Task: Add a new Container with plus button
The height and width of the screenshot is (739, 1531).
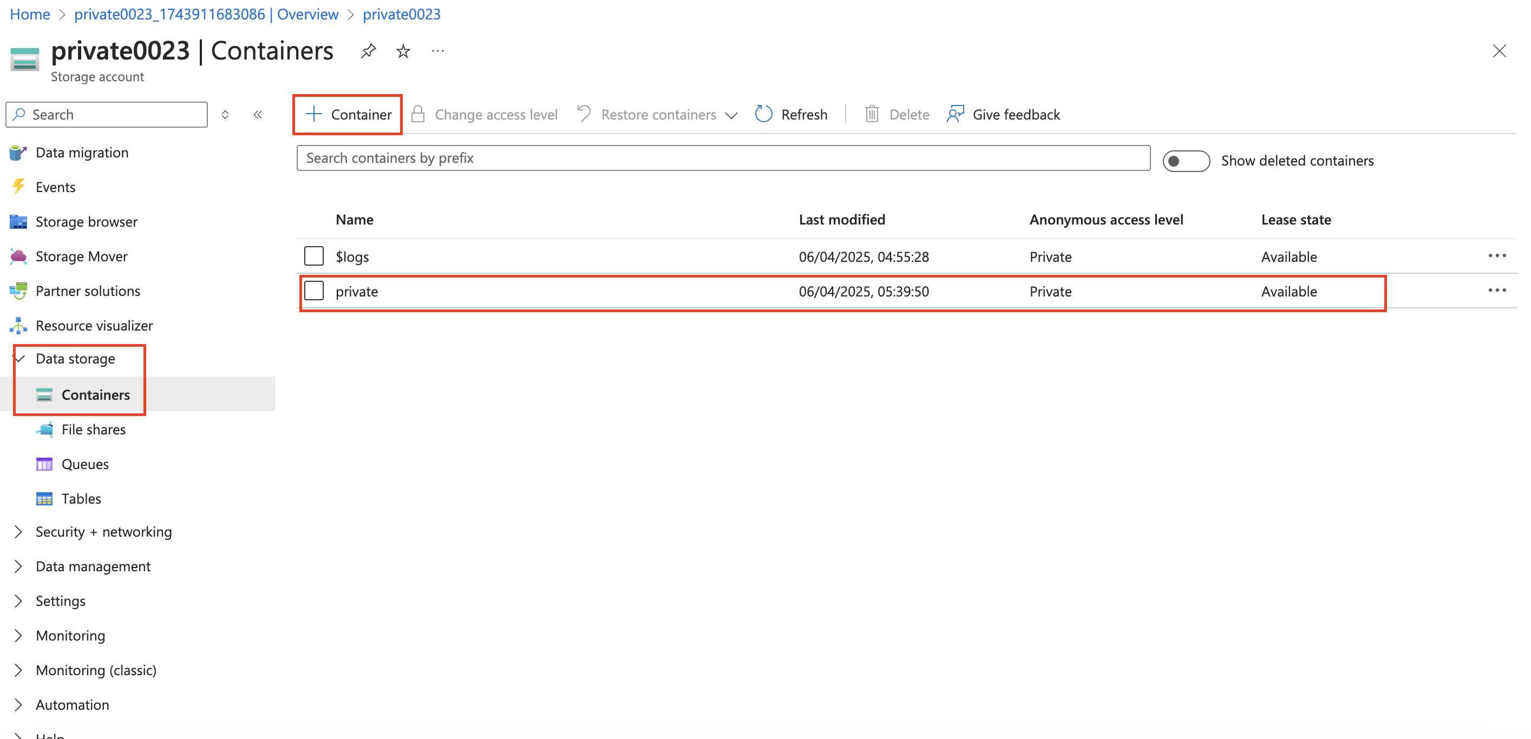Action: pyautogui.click(x=348, y=115)
